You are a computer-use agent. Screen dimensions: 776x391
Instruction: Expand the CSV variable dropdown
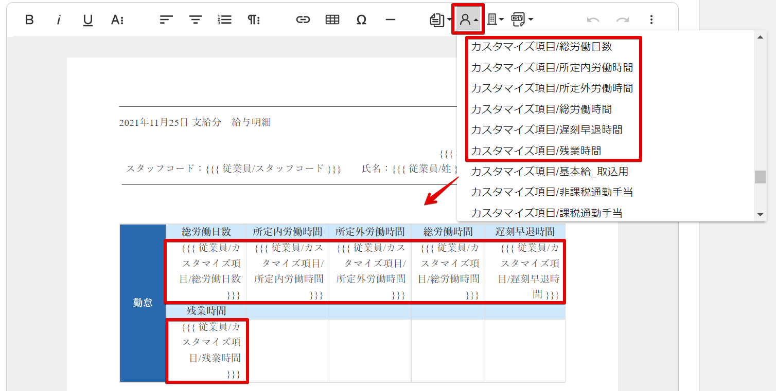tap(522, 20)
